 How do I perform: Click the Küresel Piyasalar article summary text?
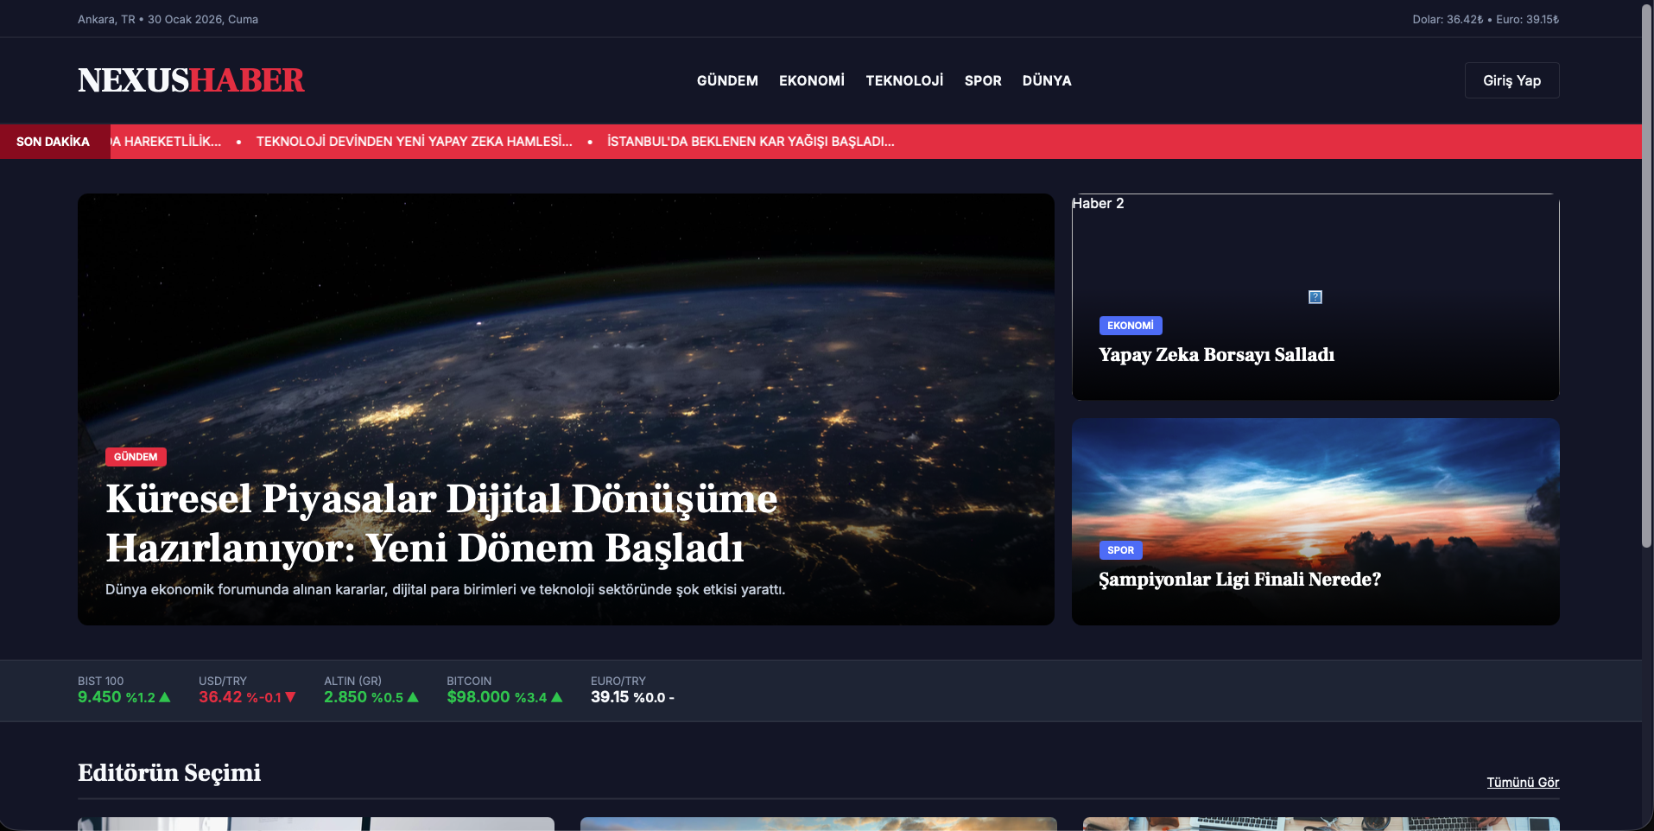[445, 589]
